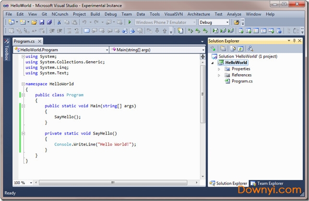Open the 100 % zoom level dropdown

click(x=30, y=183)
